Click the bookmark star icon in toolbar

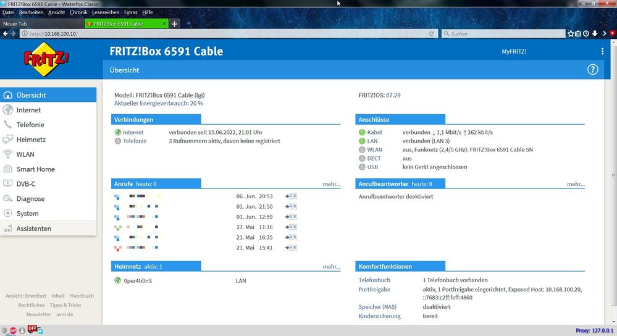point(571,34)
